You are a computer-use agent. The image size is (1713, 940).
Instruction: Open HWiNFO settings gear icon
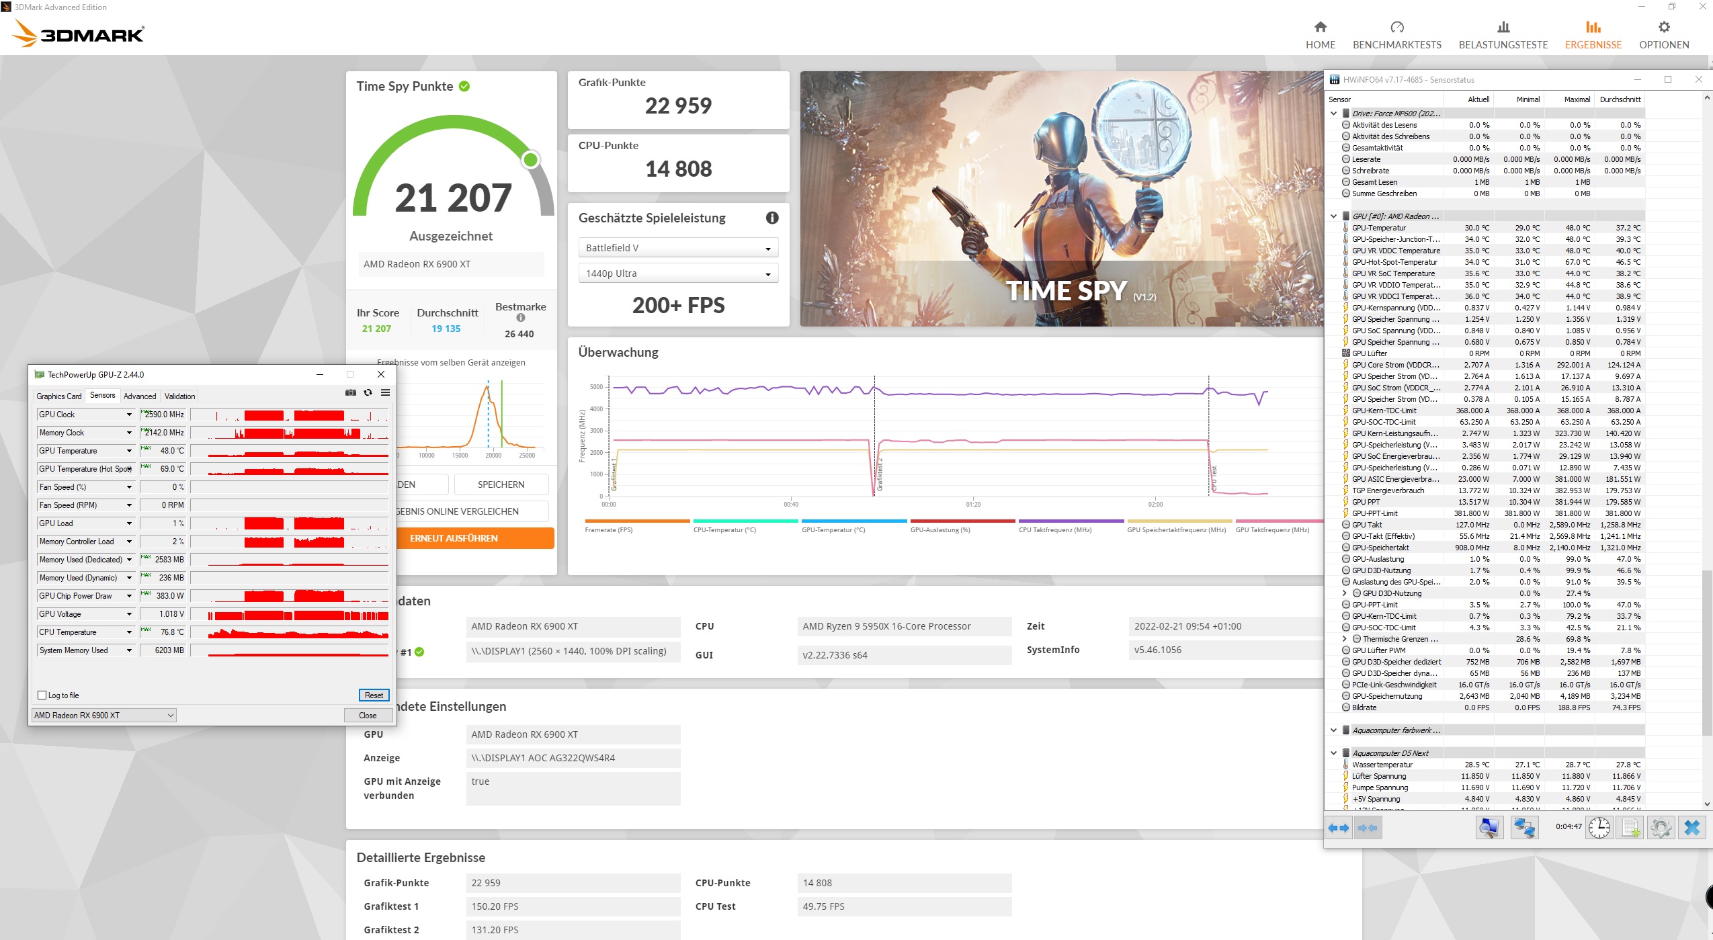click(1661, 828)
